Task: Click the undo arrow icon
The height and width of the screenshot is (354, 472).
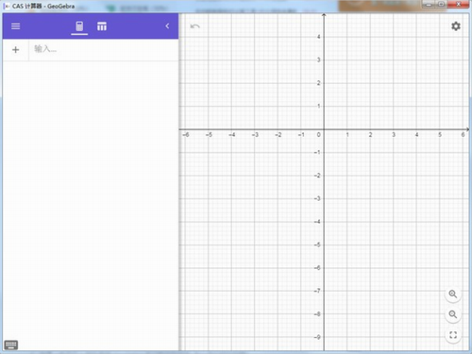Action: [194, 26]
